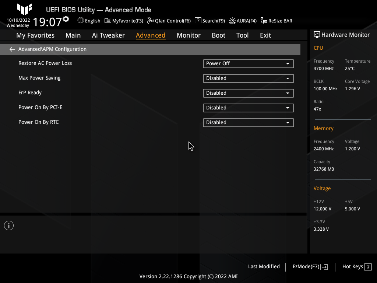Click the back arrow to leave APM Configuration
The height and width of the screenshot is (283, 377).
coord(12,49)
